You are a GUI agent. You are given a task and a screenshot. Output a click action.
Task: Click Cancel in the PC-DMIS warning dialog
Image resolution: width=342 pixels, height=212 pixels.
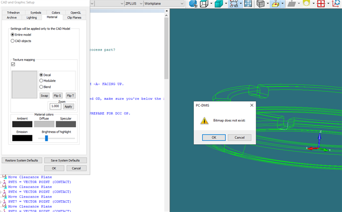(239, 138)
